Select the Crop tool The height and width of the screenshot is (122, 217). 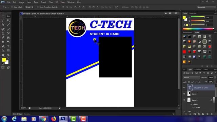[3, 25]
